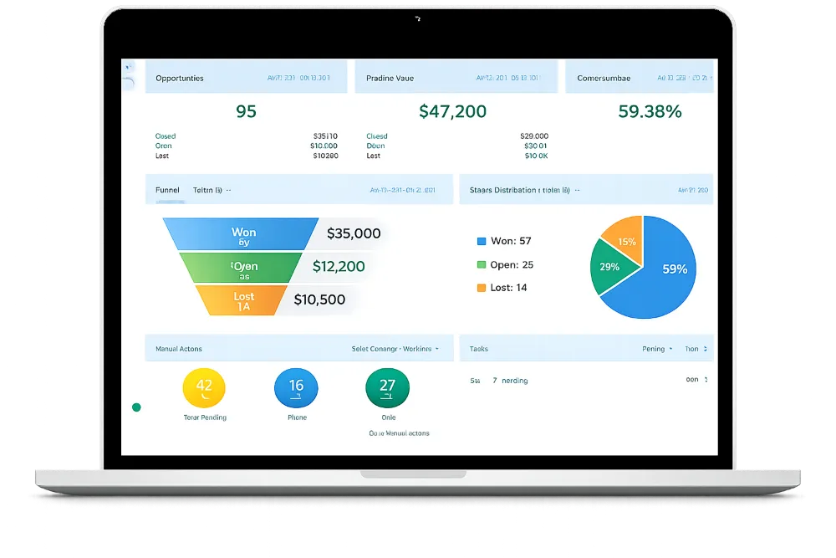Switch to the tab beside Funnel
This screenshot has height=558, width=836.
tap(212, 190)
